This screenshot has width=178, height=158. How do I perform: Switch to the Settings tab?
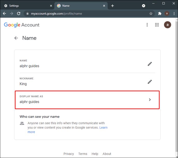click(27, 6)
